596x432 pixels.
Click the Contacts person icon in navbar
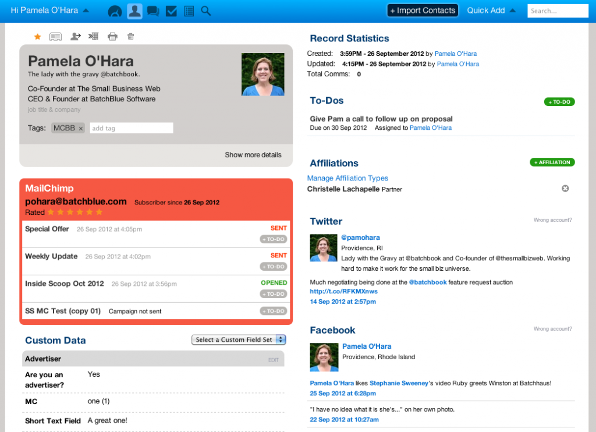tap(134, 11)
